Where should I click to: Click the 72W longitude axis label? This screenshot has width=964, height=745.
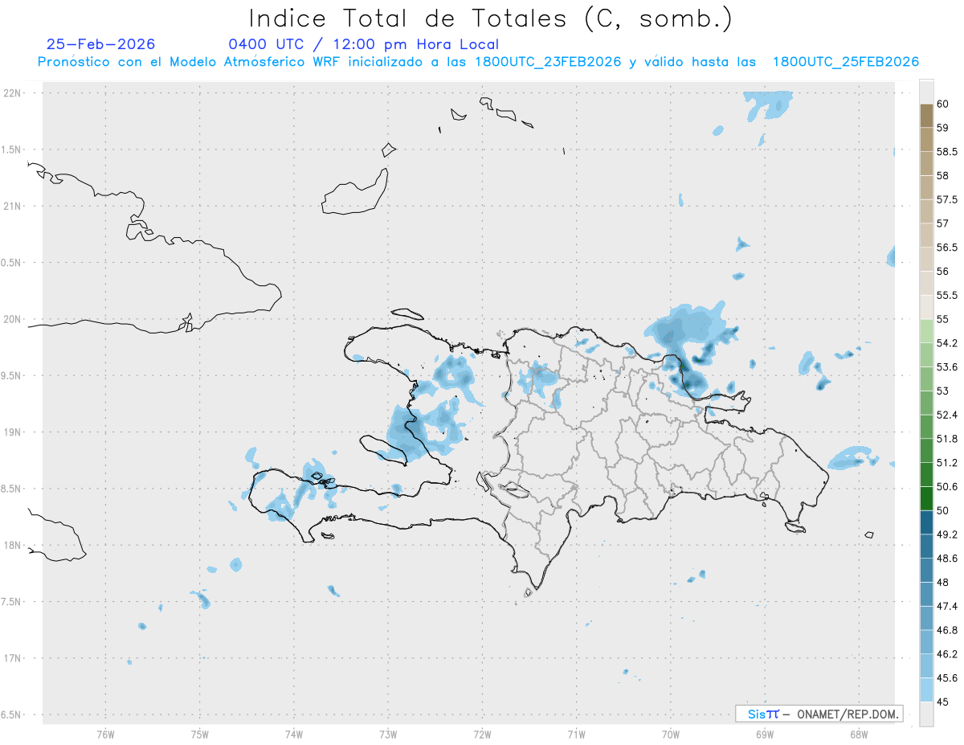[482, 735]
